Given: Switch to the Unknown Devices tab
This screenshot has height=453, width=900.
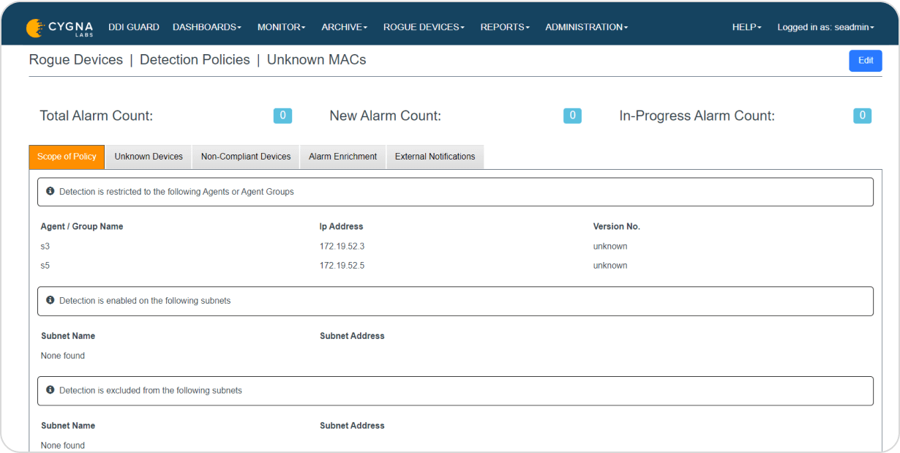Looking at the screenshot, I should pos(148,156).
